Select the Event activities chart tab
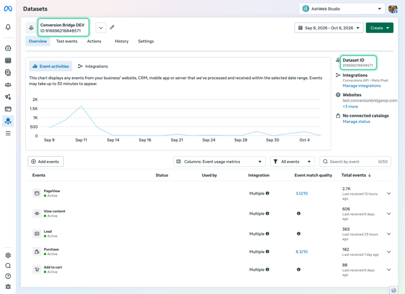405x294 pixels. 51,66
